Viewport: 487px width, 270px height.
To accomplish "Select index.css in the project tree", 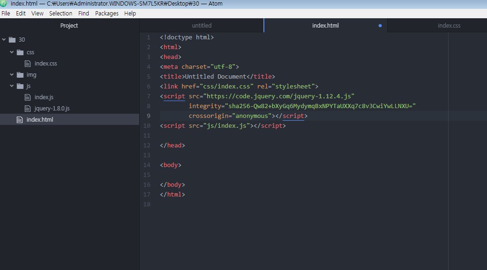I will click(x=45, y=64).
